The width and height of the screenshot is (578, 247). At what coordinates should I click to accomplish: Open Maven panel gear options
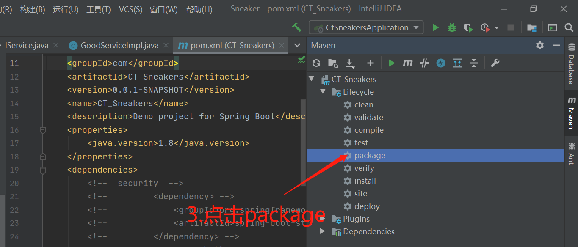tap(540, 45)
